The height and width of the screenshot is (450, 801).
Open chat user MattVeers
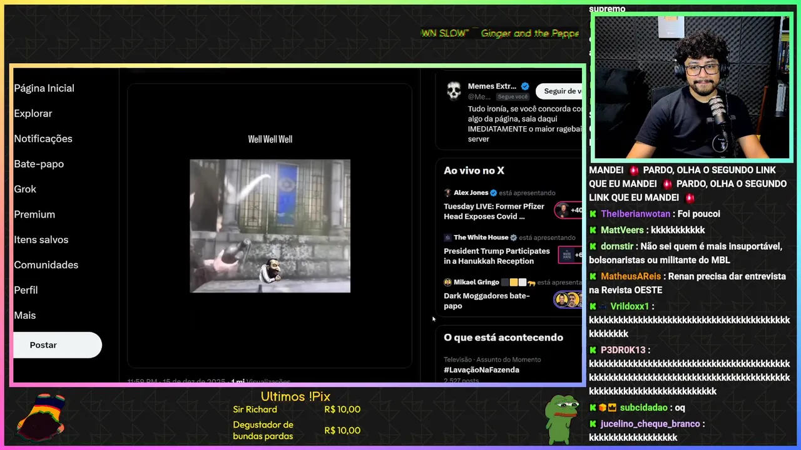pos(622,230)
